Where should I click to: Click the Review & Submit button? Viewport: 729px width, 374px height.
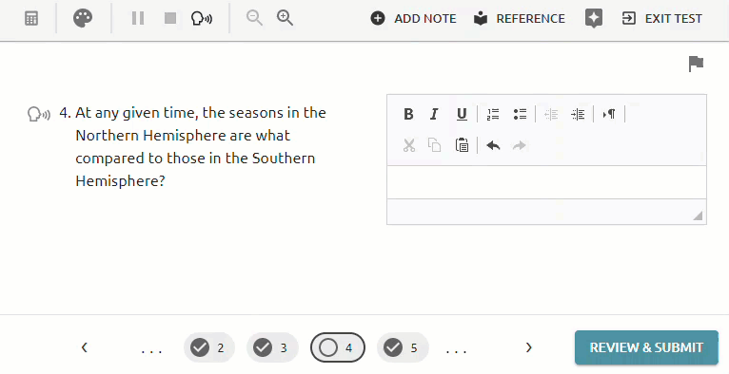click(x=646, y=347)
